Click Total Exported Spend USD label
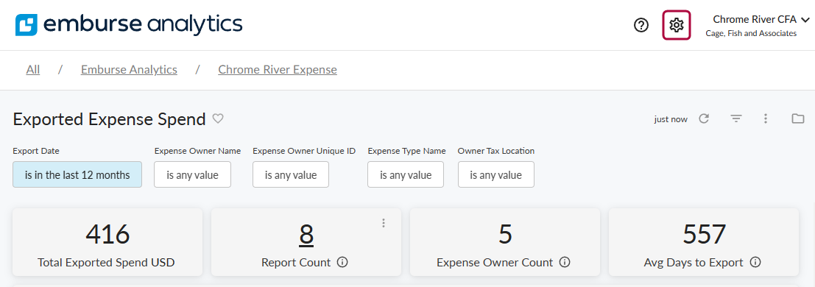The width and height of the screenshot is (815, 287). (x=106, y=263)
